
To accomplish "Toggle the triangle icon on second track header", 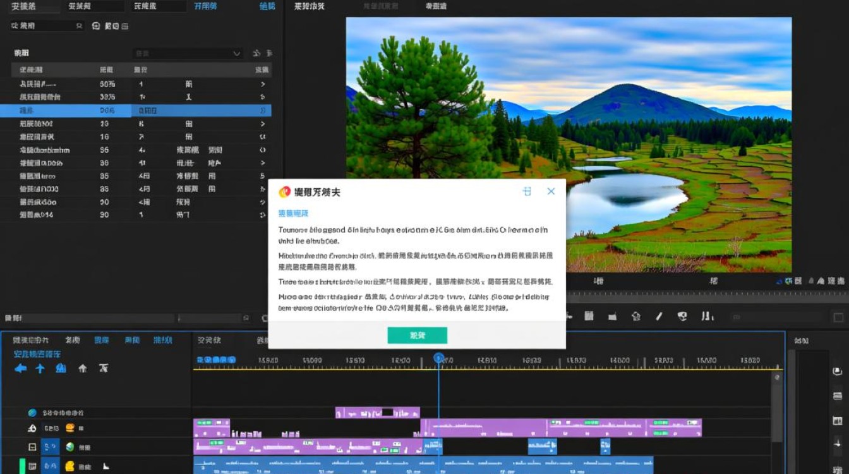I will click(32, 428).
